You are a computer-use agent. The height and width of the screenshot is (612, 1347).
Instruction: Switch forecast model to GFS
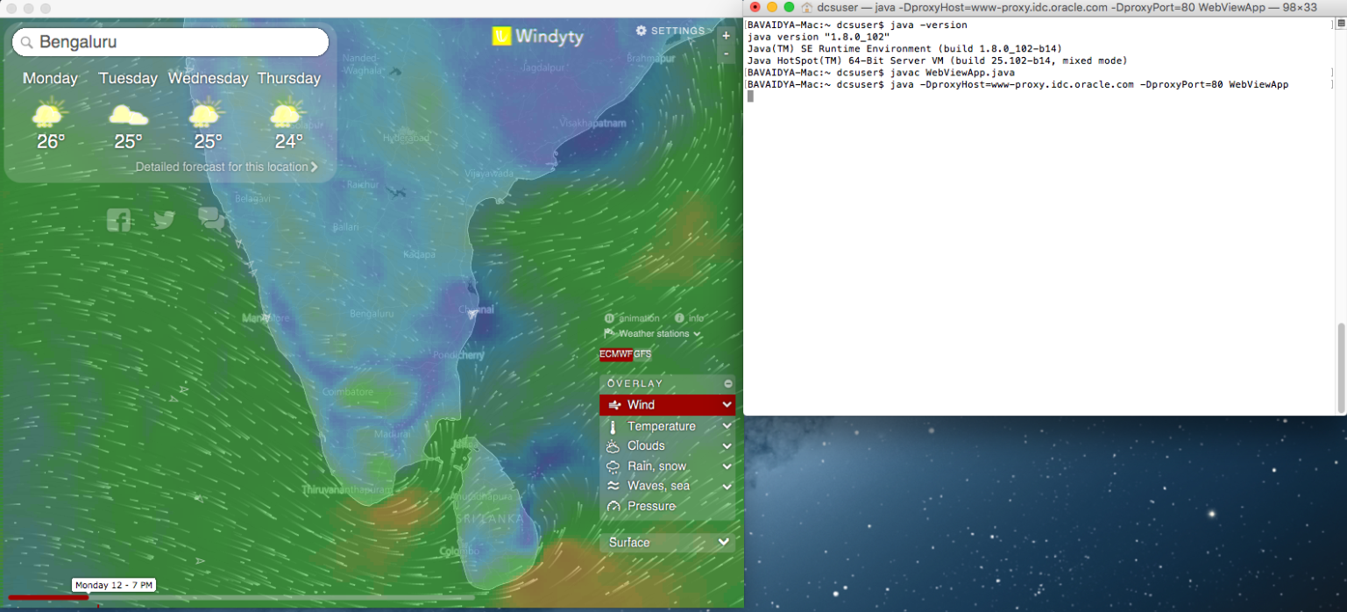tap(643, 354)
